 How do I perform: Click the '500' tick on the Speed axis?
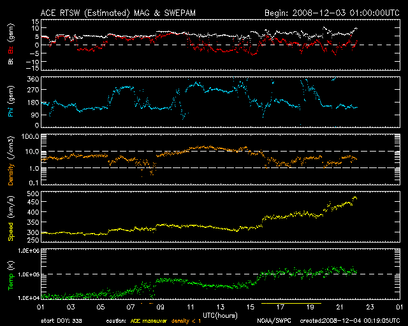(33, 194)
